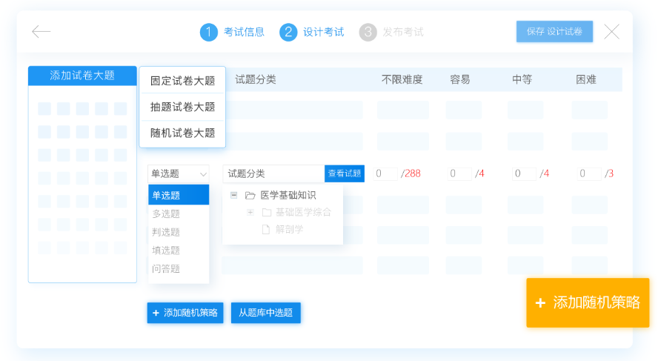Click the 解剖学 document icon

[266, 229]
